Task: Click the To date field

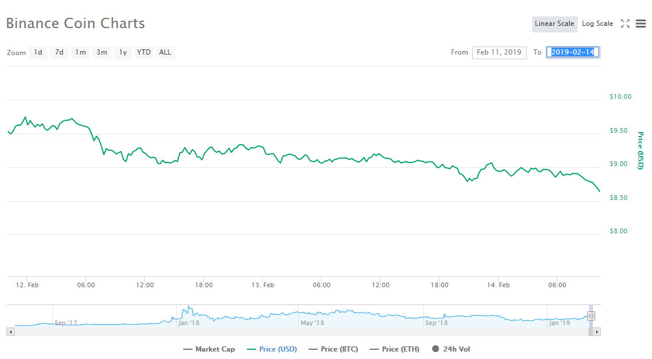Action: click(x=573, y=52)
